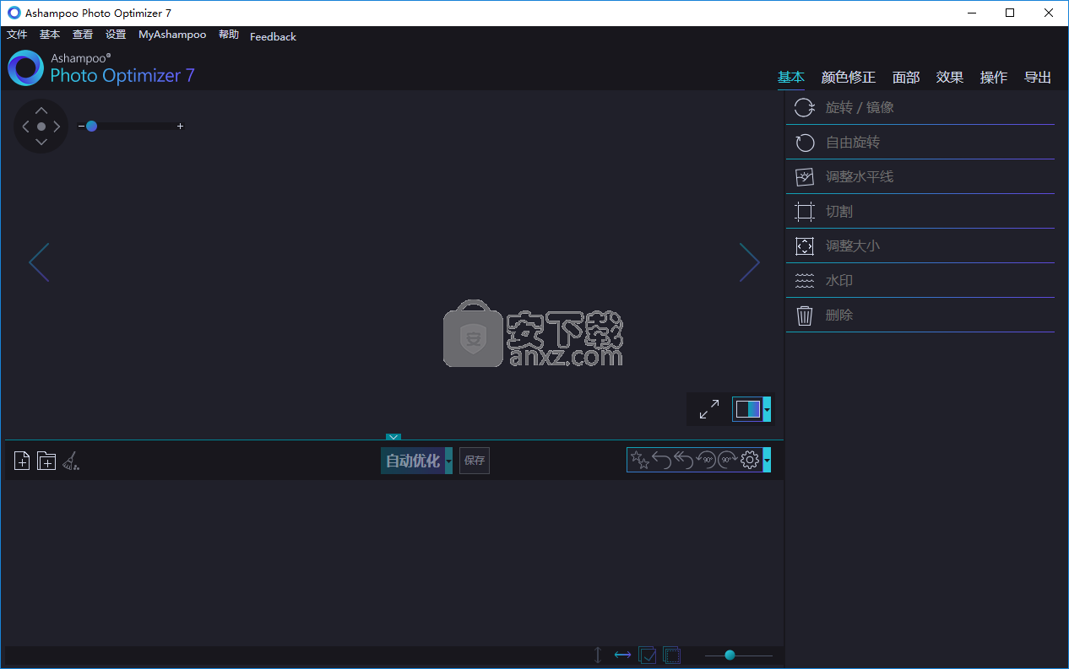Click the Crop (切割) icon
The height and width of the screenshot is (669, 1069).
[x=805, y=211]
